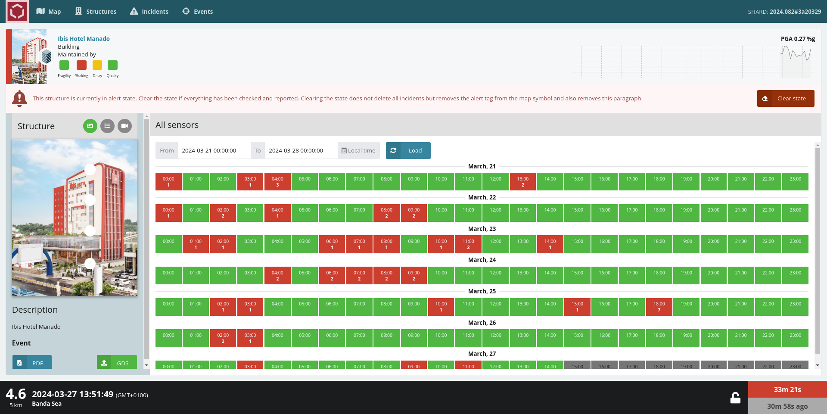Image resolution: width=827 pixels, height=414 pixels.
Task: Click the Banda Sea location text
Action: click(x=47, y=404)
